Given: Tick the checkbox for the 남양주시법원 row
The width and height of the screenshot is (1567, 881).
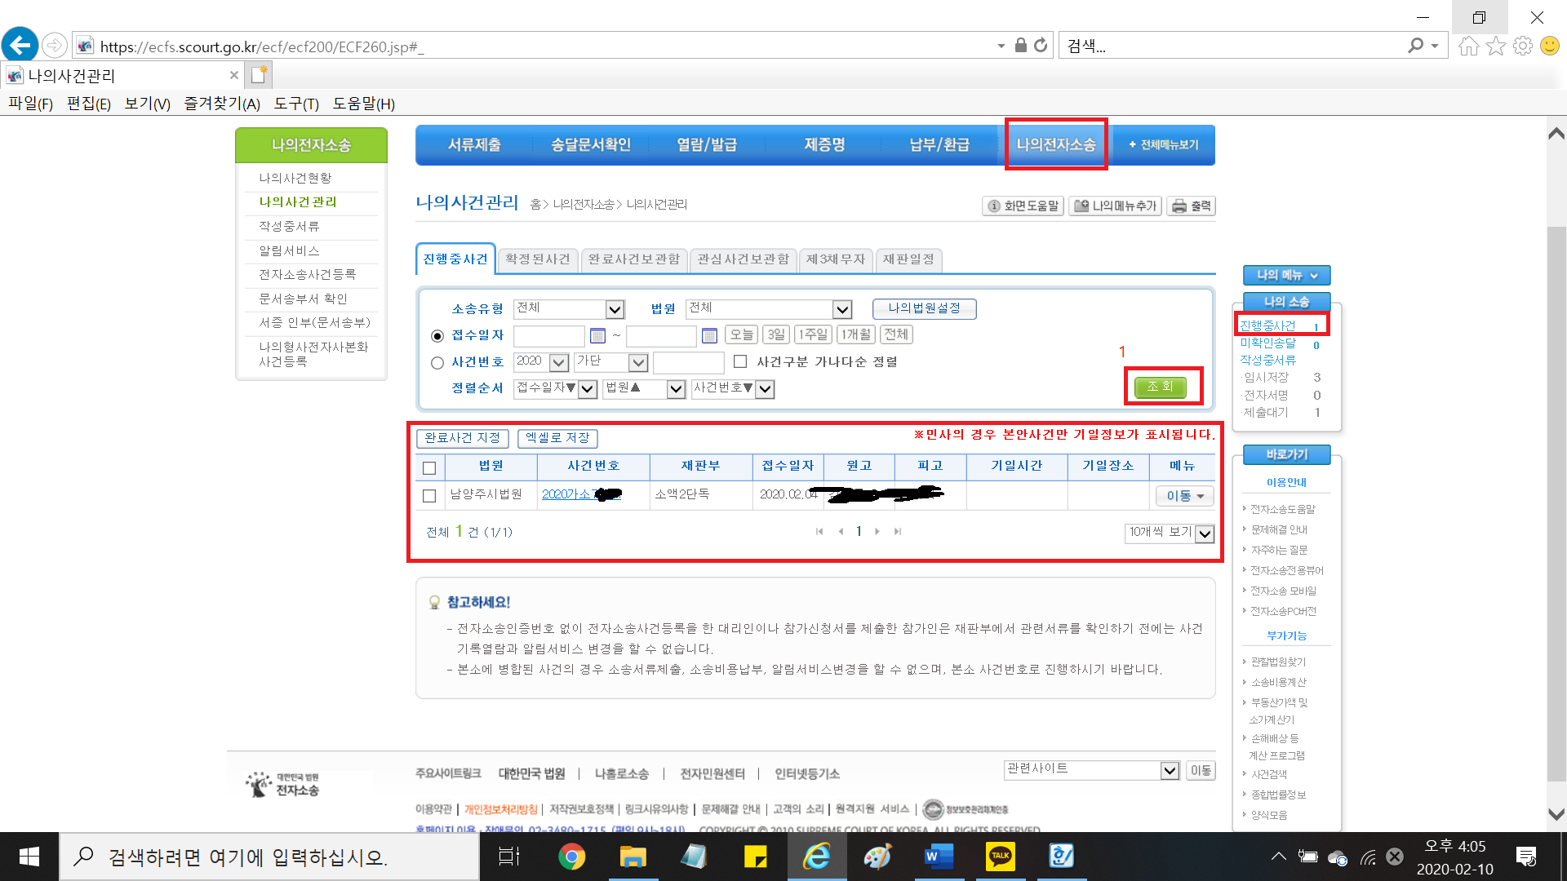Looking at the screenshot, I should [x=429, y=496].
